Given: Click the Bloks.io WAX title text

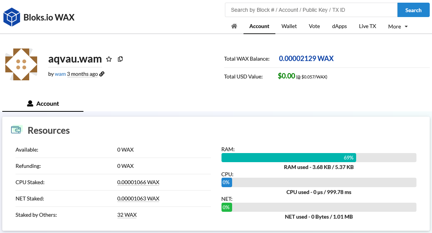Looking at the screenshot, I should click(49, 17).
